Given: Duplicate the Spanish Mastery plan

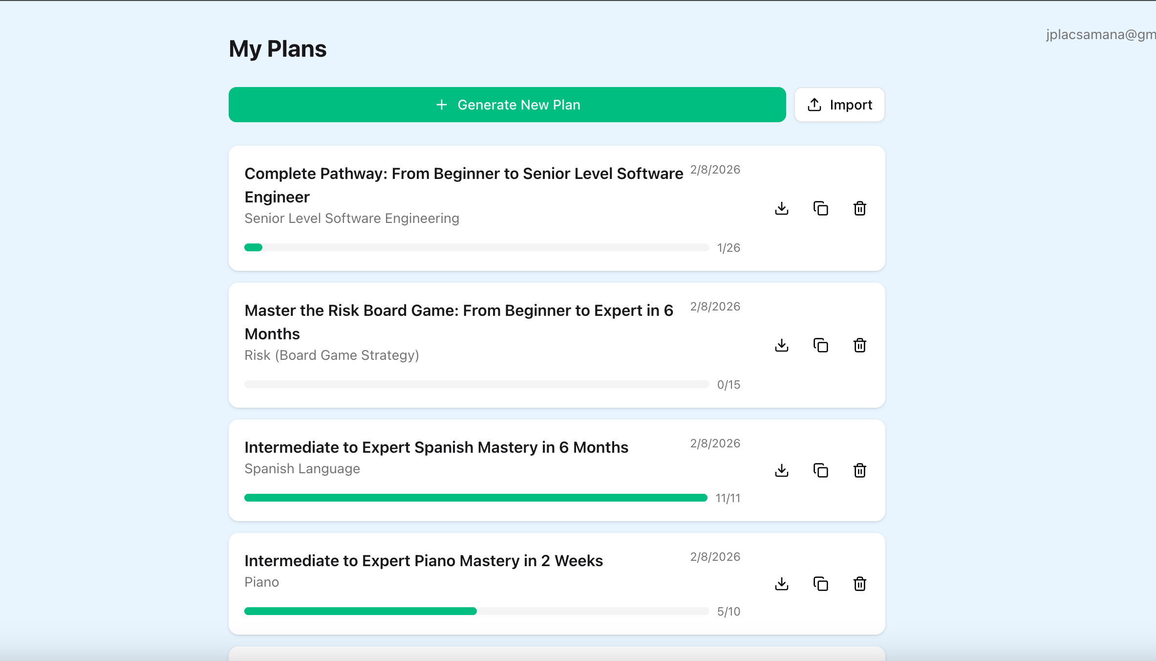Looking at the screenshot, I should [x=821, y=470].
